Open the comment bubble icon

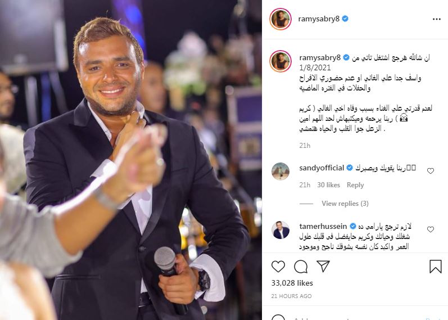click(x=301, y=267)
